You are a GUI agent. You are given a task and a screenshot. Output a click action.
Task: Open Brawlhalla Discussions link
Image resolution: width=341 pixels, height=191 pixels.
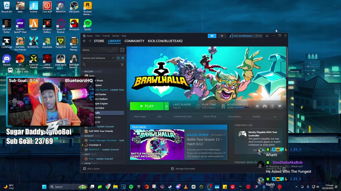click(x=234, y=116)
